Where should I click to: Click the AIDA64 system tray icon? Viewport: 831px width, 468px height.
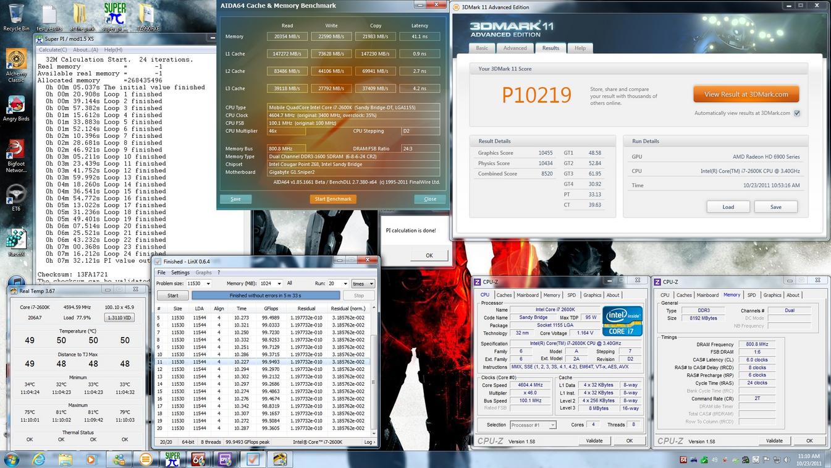click(683, 459)
